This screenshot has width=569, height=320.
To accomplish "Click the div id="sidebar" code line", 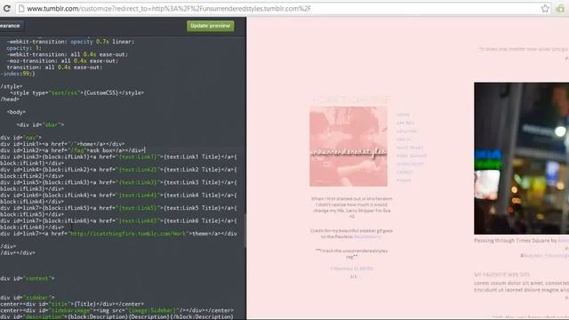I will coord(28,298).
